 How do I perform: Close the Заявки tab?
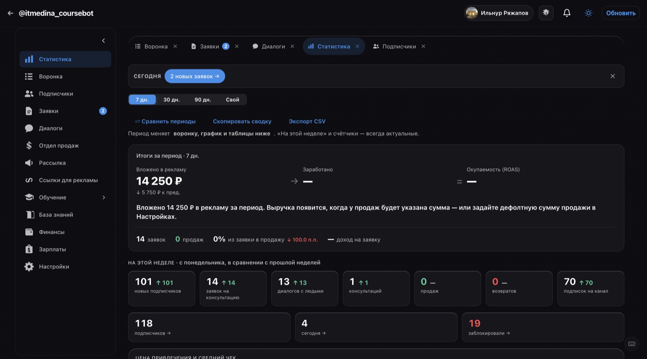coord(237,46)
